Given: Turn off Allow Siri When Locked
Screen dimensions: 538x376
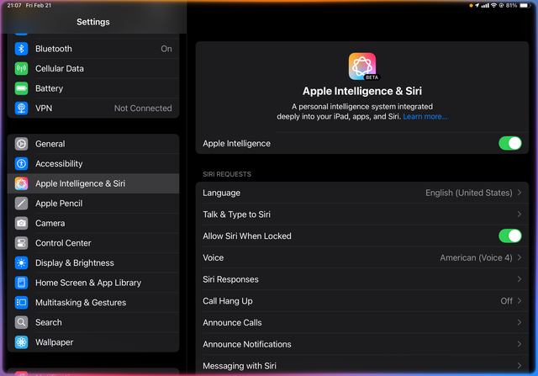Looking at the screenshot, I should [510, 236].
